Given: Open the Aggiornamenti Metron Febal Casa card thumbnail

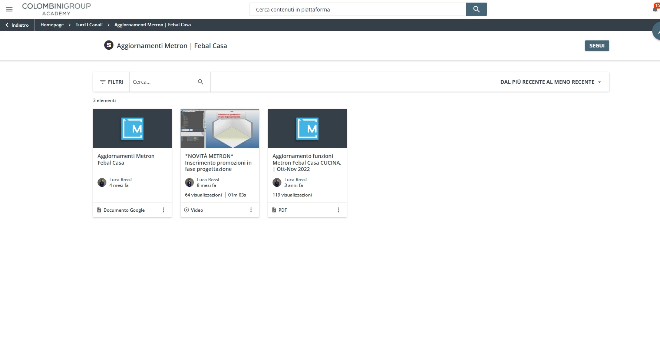Looking at the screenshot, I should (x=132, y=129).
